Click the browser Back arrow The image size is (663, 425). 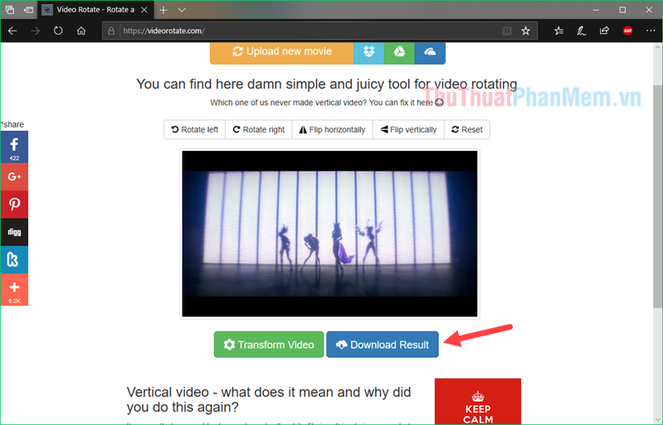coord(12,31)
